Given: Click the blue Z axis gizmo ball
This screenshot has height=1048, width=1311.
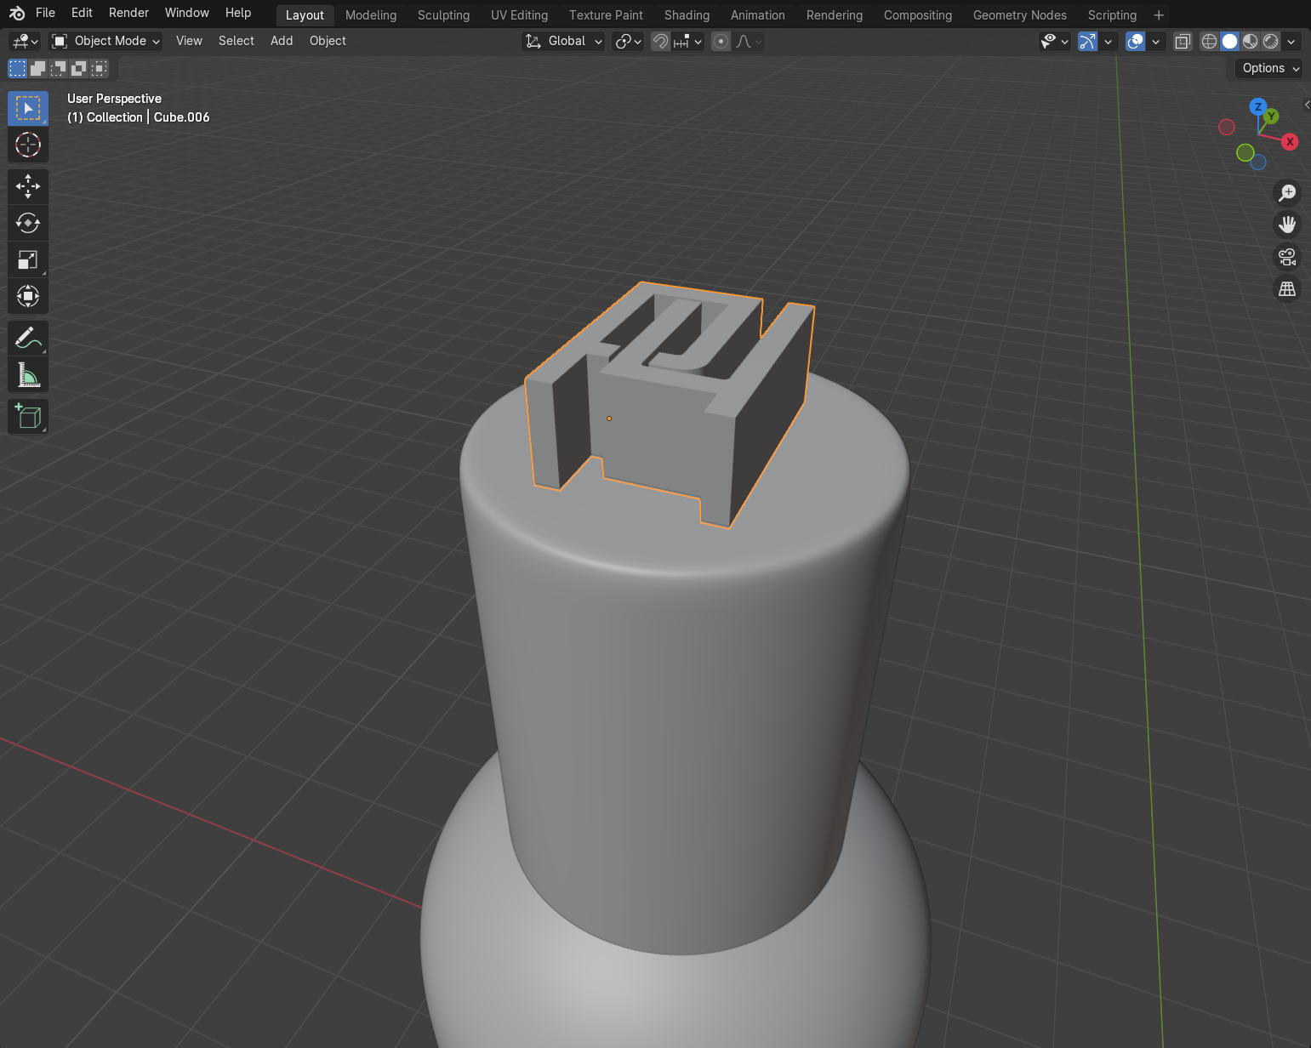Looking at the screenshot, I should click(x=1257, y=106).
